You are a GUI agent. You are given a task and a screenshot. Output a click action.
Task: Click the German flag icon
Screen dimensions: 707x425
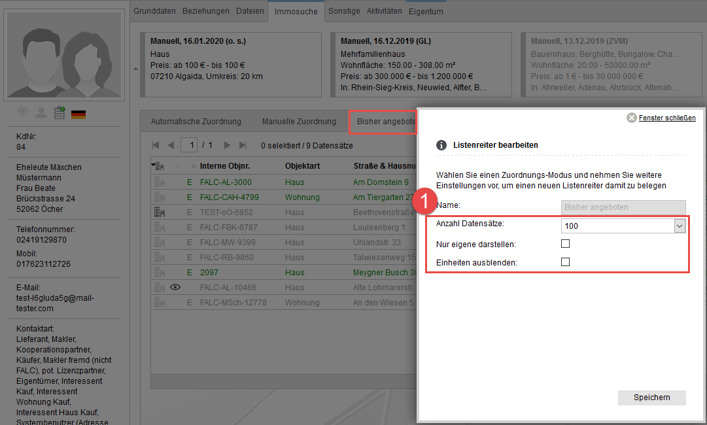(x=78, y=114)
